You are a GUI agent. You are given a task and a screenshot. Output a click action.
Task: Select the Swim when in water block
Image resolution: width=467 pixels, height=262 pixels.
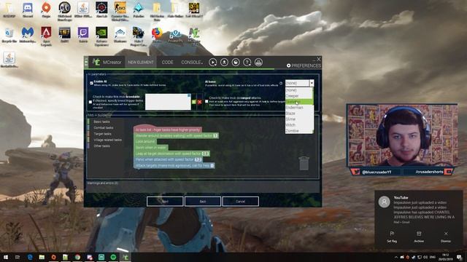click(151, 147)
